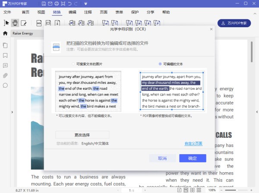
Task: Open the comments panel in the sidebar
Action: (x=5, y=66)
